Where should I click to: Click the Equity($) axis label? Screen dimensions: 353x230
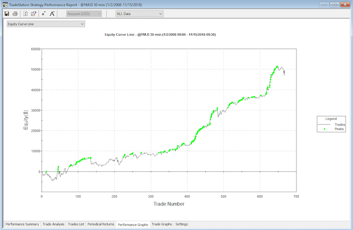26,120
